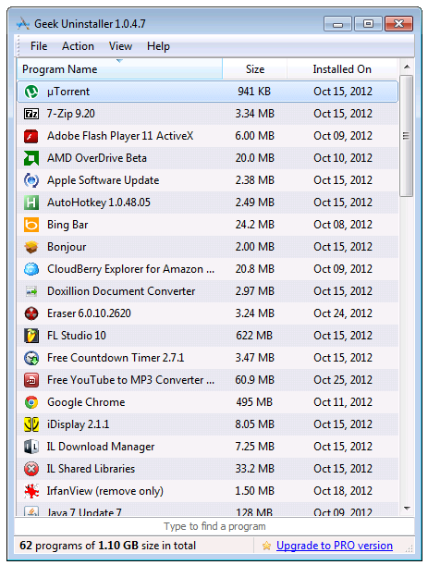Select the CloudBerry Explorer icon
This screenshot has height=565, width=428.
31,269
